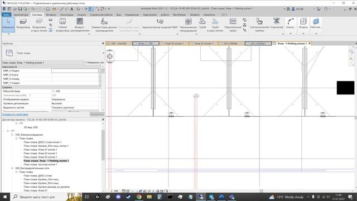This screenshot has width=357, height=201.
Task: Switch to the Этаж 01 копия 1 view tab
Action: (203, 44)
